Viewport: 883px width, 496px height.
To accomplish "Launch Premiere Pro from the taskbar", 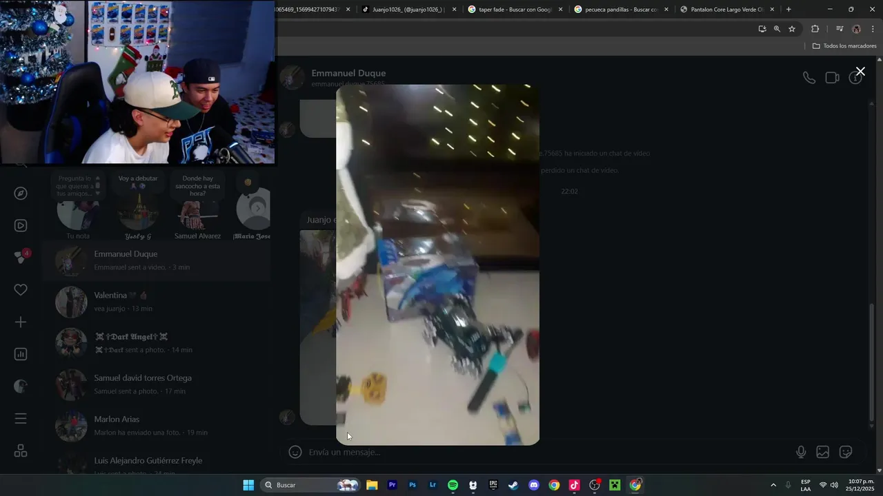I will click(x=392, y=485).
